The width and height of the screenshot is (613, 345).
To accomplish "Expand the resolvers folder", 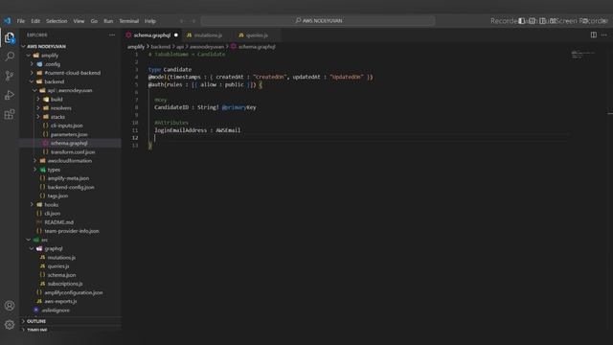I will tap(38, 108).
